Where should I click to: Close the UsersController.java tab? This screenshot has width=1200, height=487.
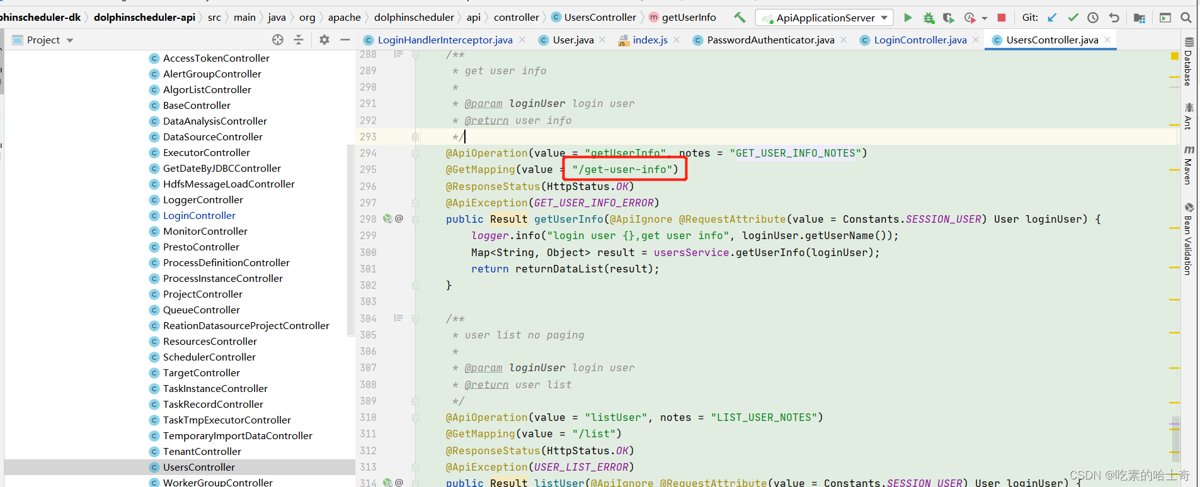click(1107, 40)
